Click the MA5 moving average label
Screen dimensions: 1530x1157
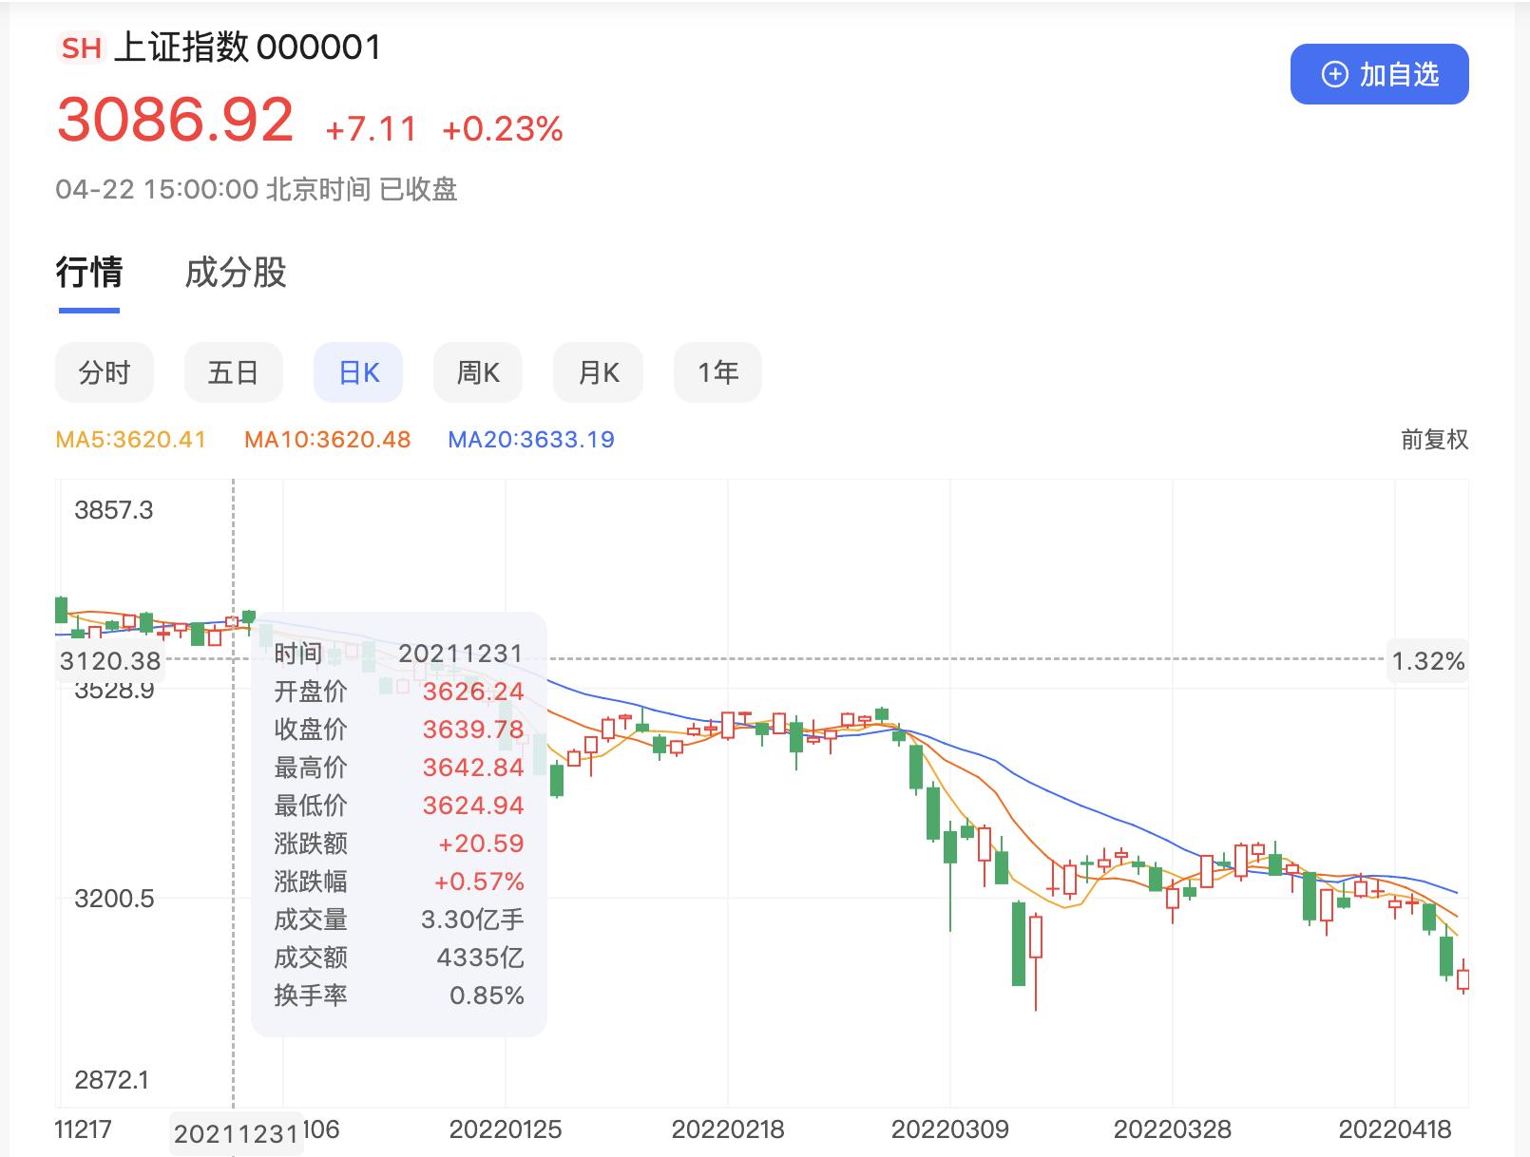click(129, 439)
